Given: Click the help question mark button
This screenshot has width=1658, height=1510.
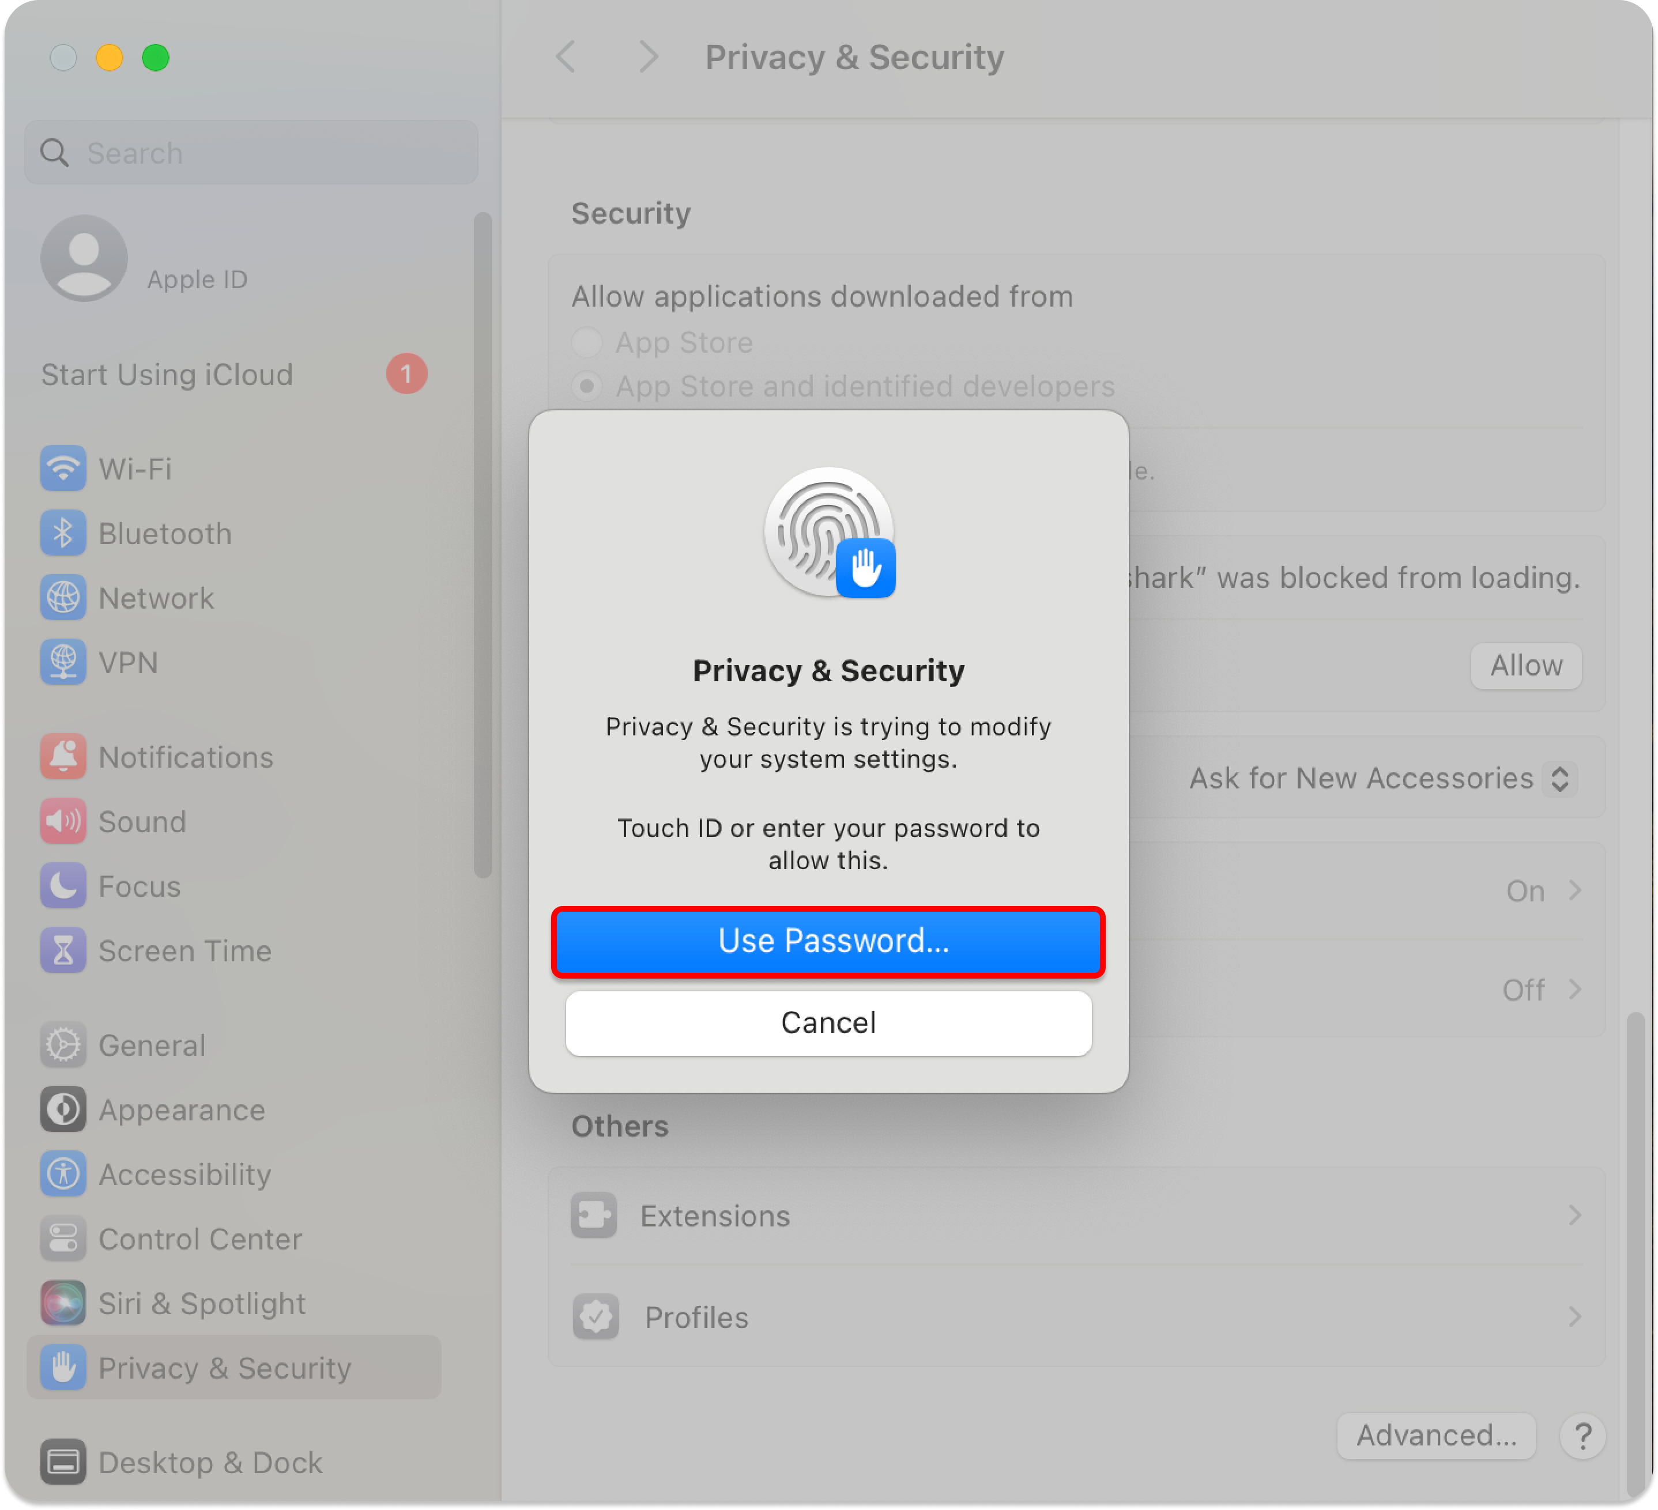Looking at the screenshot, I should (x=1582, y=1436).
